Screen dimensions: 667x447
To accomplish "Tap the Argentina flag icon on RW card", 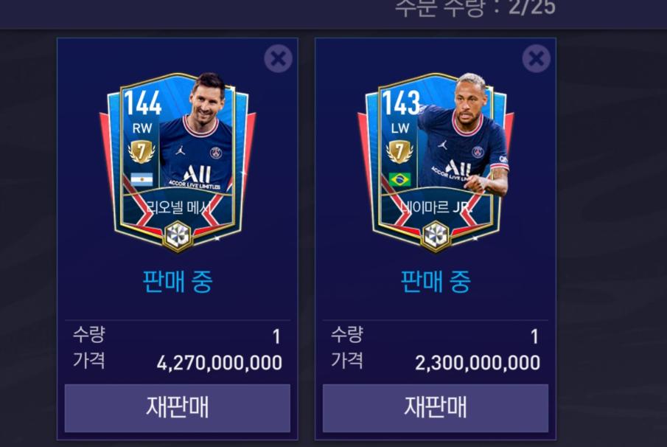I will 142,180.
